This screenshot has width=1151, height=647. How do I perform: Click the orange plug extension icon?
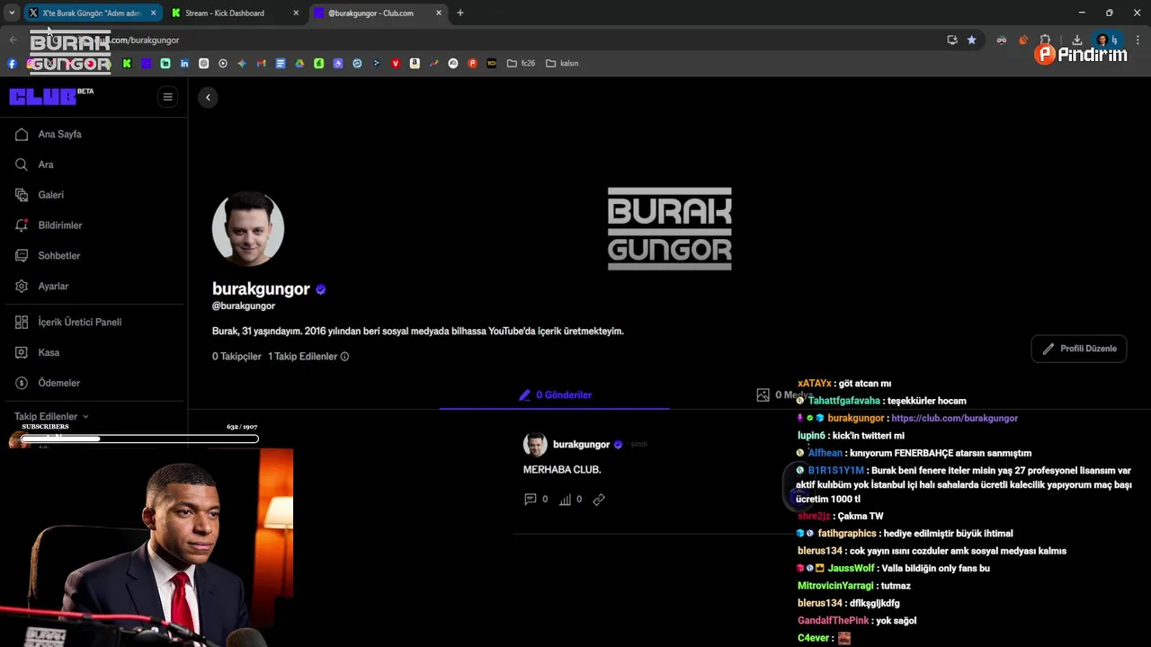point(1023,40)
